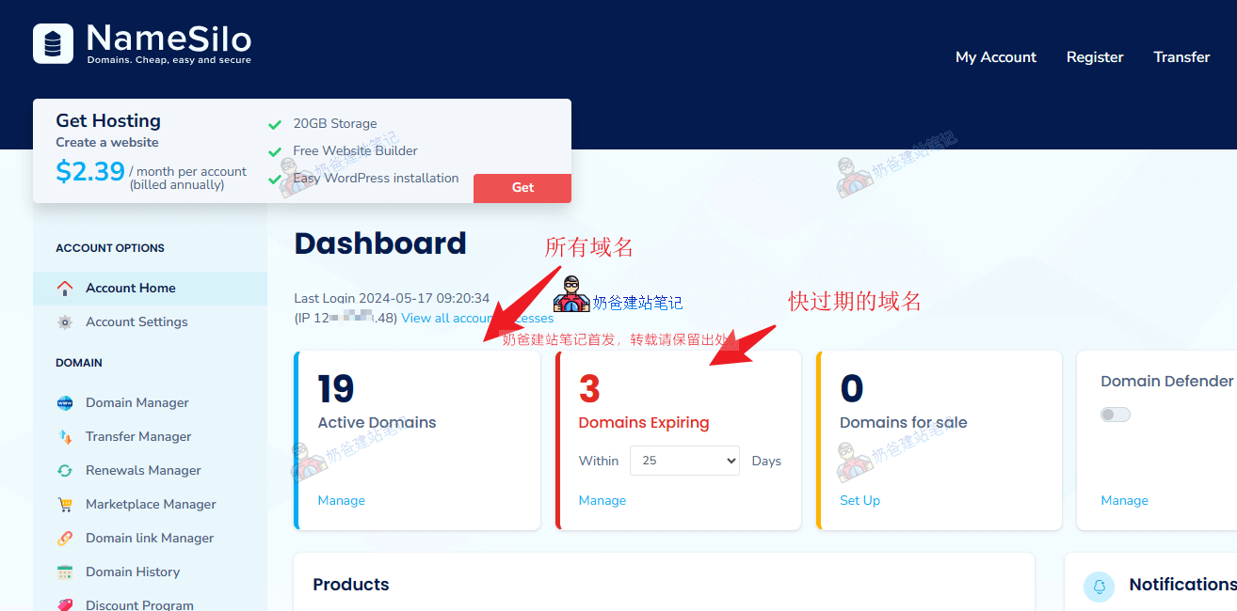Screen dimensions: 1237x611
Task: Click the Domain History calendar icon
Action: pos(65,572)
